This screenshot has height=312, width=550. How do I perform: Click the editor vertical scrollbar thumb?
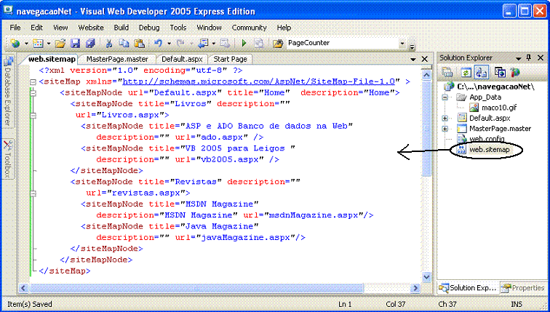tap(426, 129)
